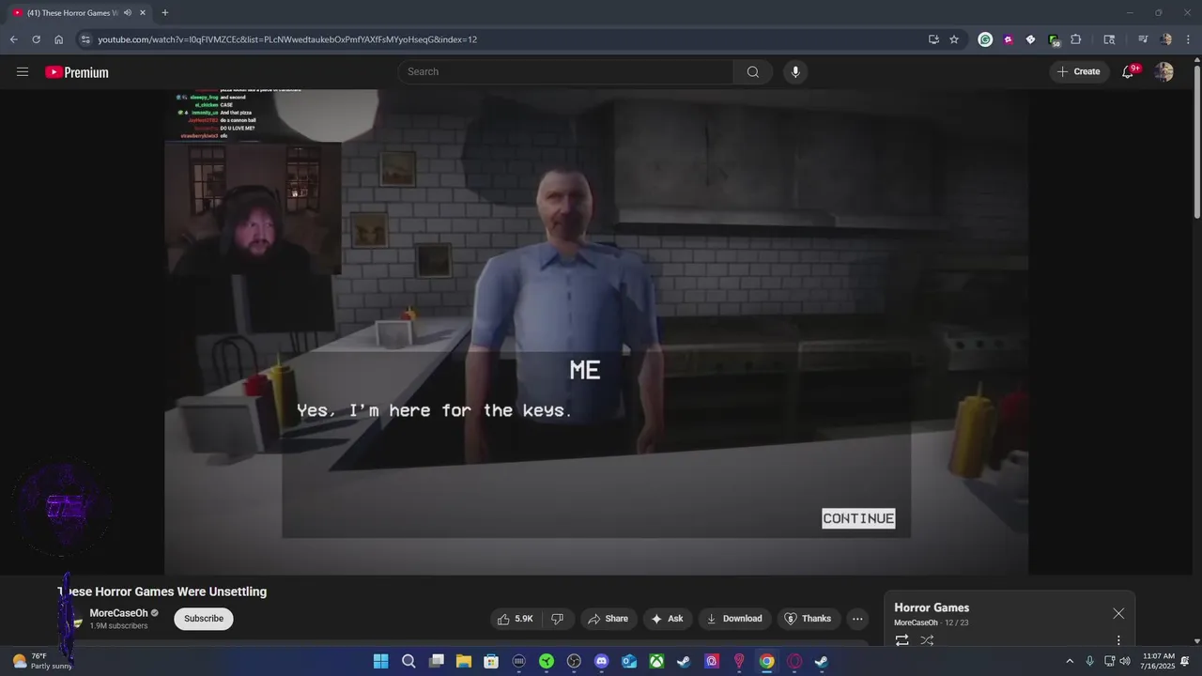The width and height of the screenshot is (1202, 676).
Task: Open YouTube account avatar menu
Action: 1164,71
